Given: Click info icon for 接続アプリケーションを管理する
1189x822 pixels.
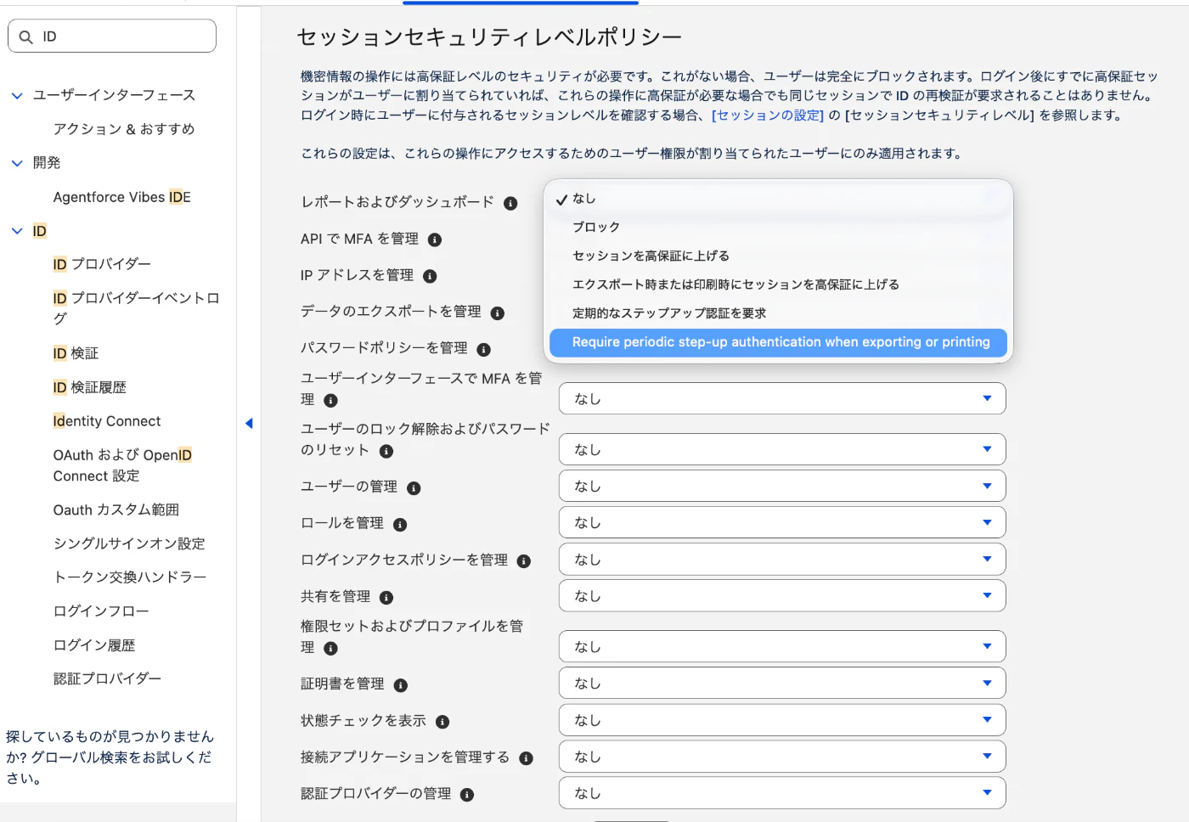Looking at the screenshot, I should pyautogui.click(x=527, y=758).
